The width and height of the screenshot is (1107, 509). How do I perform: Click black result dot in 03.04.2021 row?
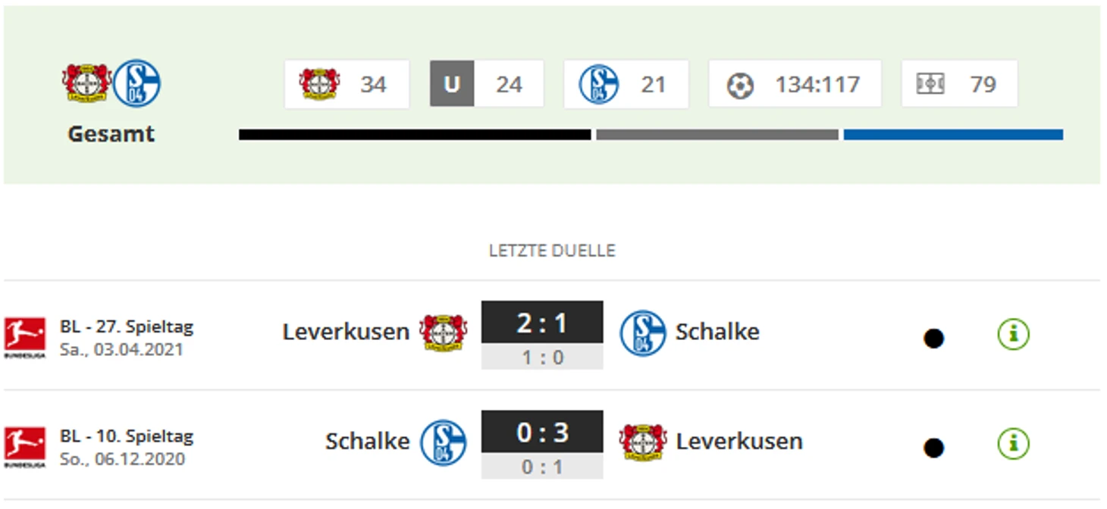pyautogui.click(x=933, y=339)
